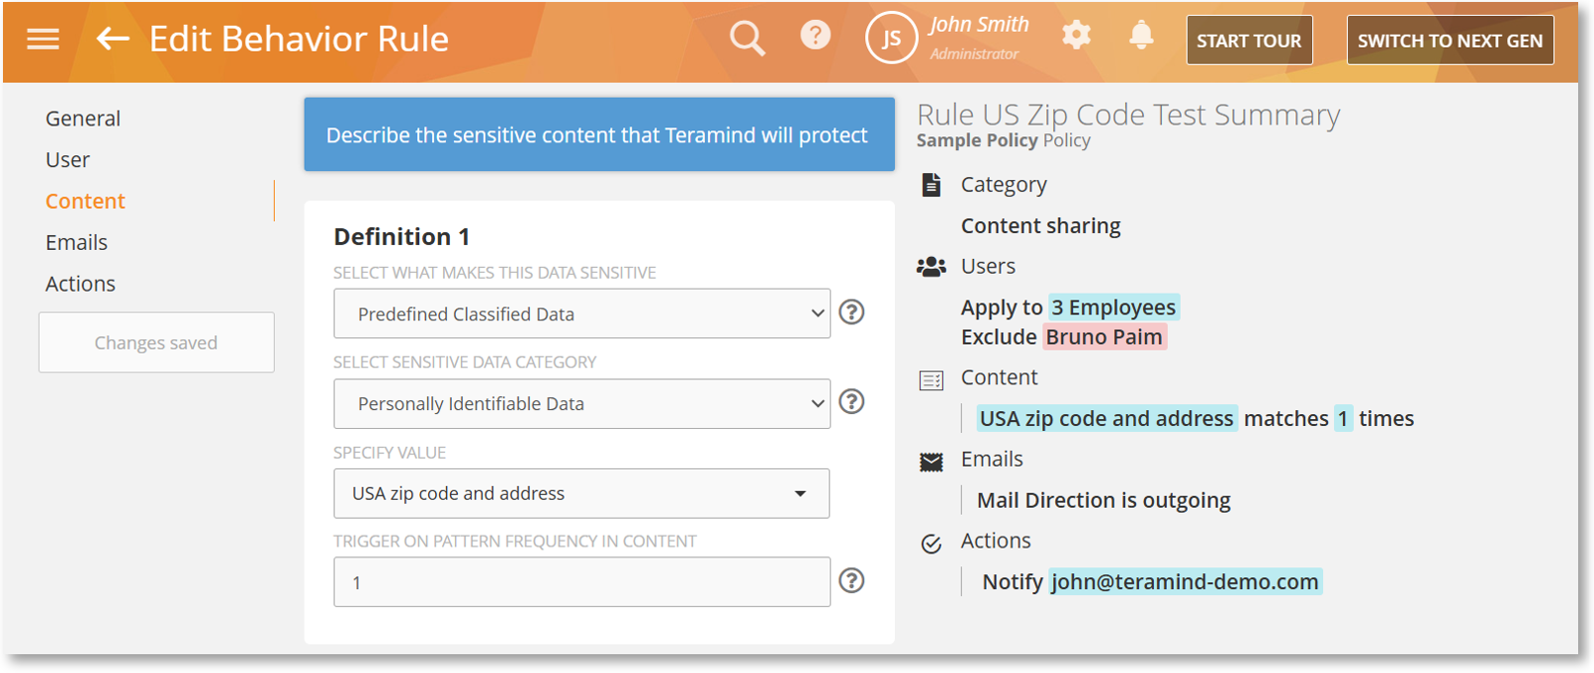
Task: Focus the pattern frequency input field
Action: pyautogui.click(x=581, y=583)
